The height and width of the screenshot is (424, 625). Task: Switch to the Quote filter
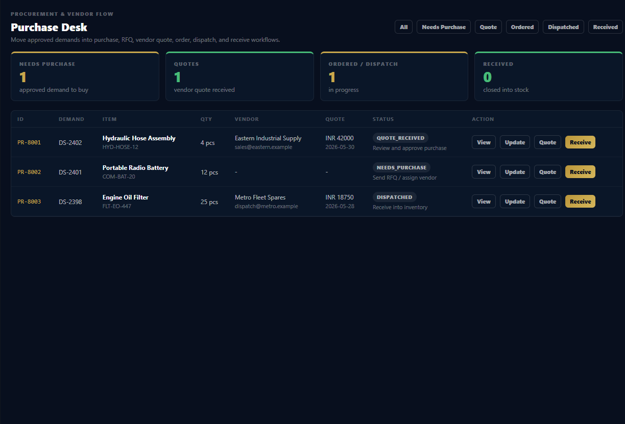click(x=488, y=27)
